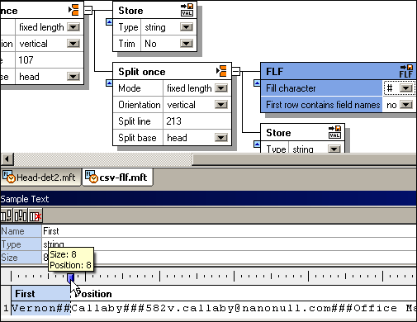This screenshot has width=417, height=322.
Task: Switch to the Head-det2.mft tab
Action: (x=40, y=178)
